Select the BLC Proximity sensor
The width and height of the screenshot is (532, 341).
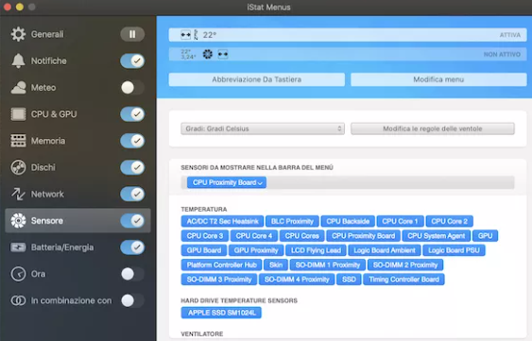coord(292,221)
